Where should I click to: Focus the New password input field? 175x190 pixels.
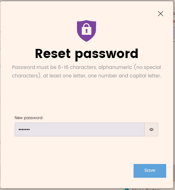pyautogui.click(x=79, y=129)
